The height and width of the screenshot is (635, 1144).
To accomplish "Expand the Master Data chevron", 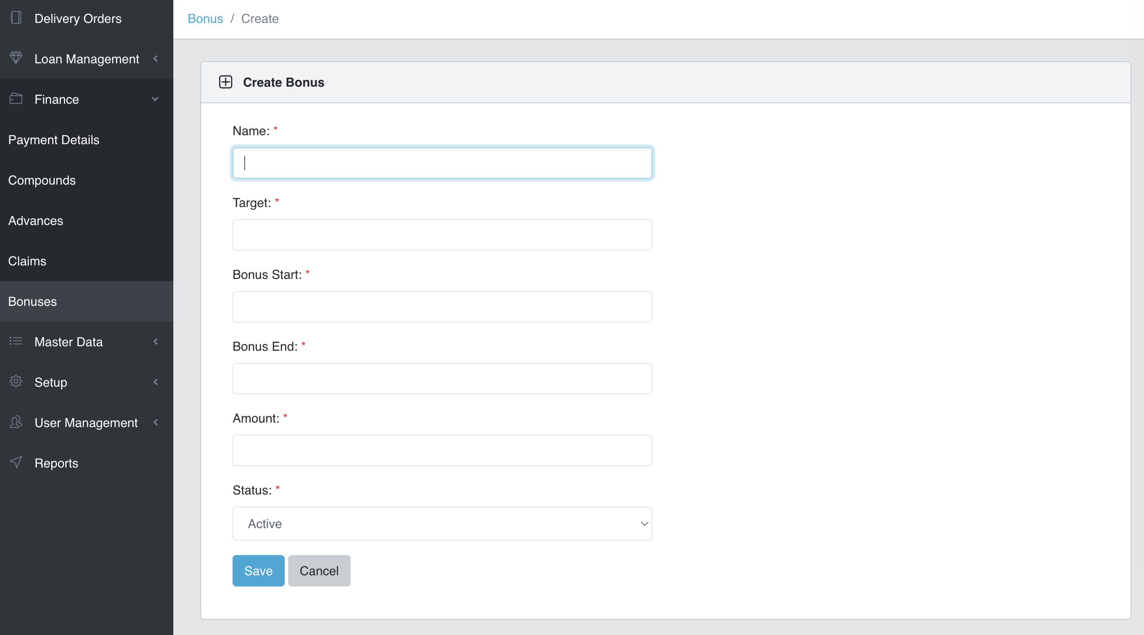I will pos(156,342).
